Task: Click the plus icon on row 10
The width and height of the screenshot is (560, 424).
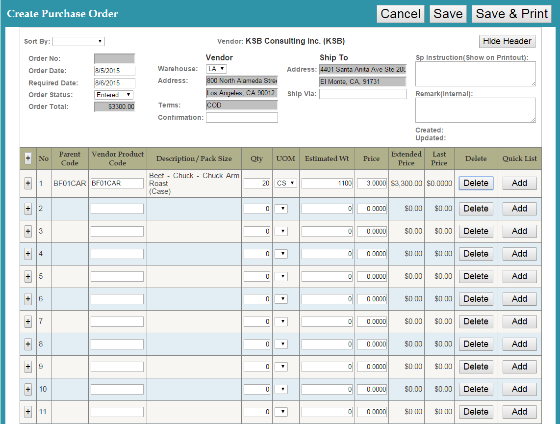Action: click(x=28, y=389)
